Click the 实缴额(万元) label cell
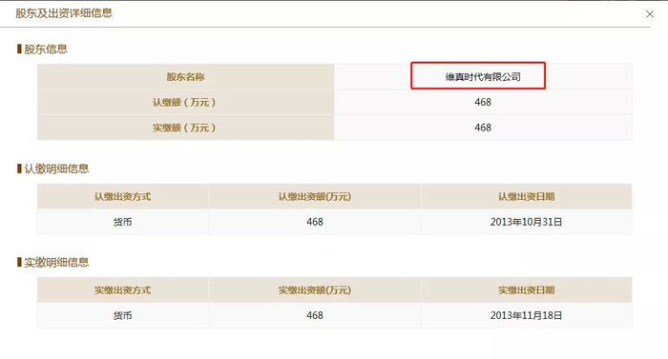The image size is (668, 359). (185, 128)
